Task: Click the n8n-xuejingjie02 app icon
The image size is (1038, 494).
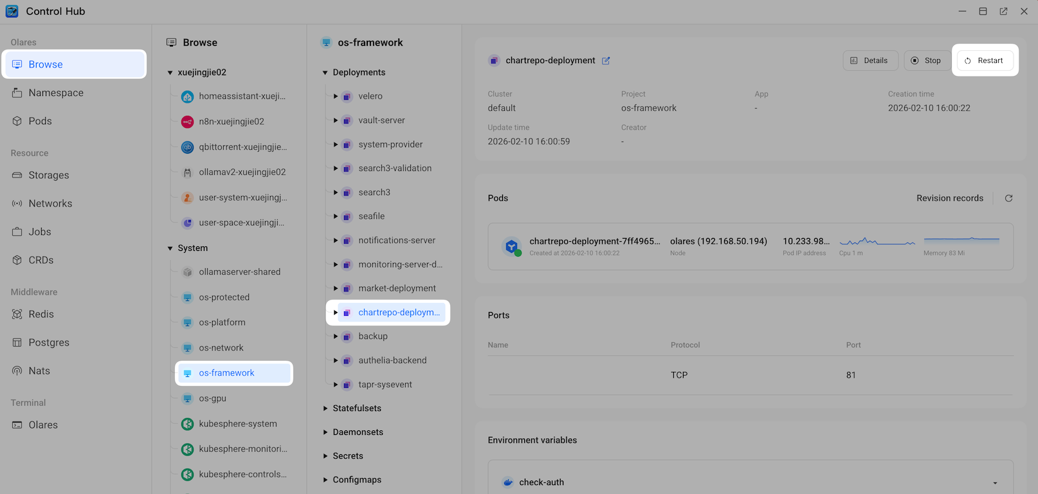Action: (187, 122)
